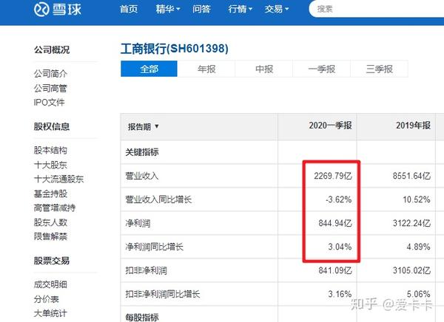
Task: Open the 问答 page
Action: pyautogui.click(x=201, y=9)
